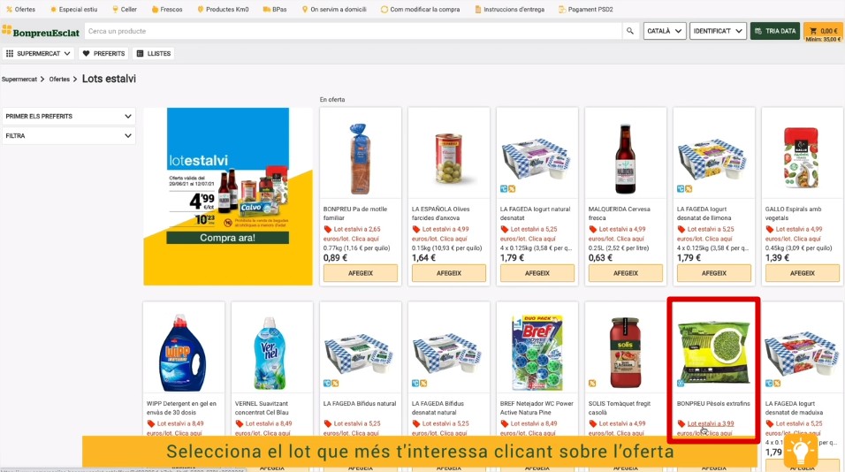Click the lotestalvi Compra ara! banner
This screenshot has width=845, height=472.
pyautogui.click(x=227, y=196)
